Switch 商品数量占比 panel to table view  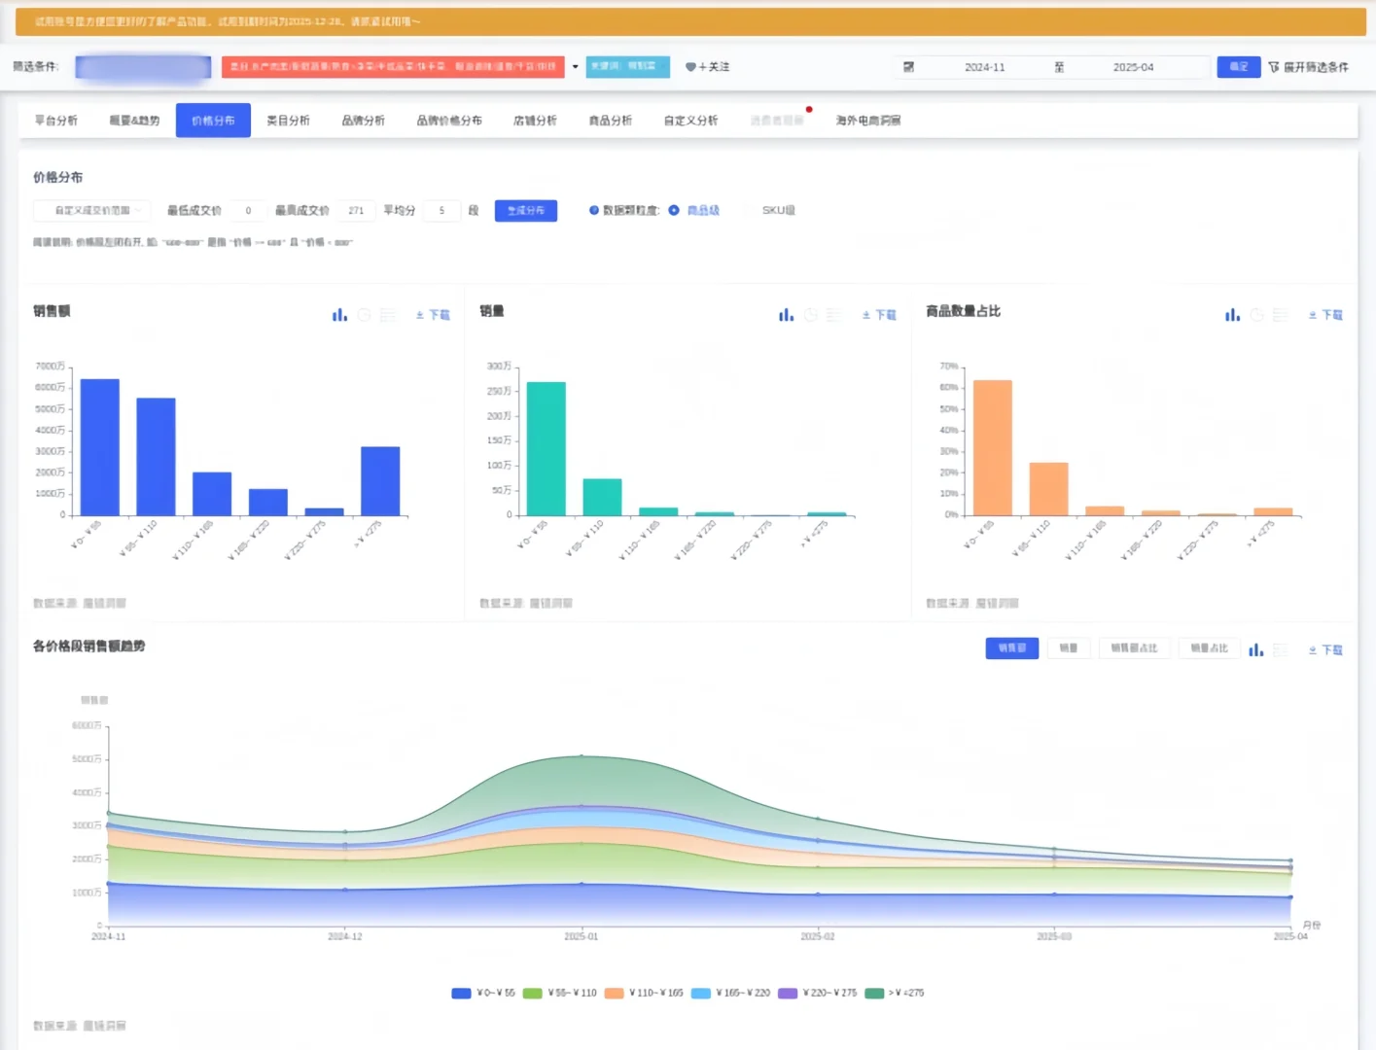(x=1282, y=315)
